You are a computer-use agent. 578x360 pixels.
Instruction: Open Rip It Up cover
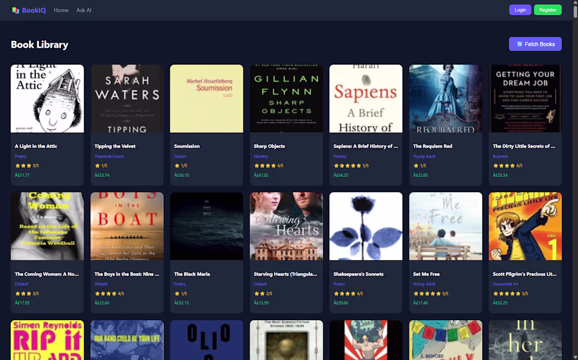(x=47, y=340)
